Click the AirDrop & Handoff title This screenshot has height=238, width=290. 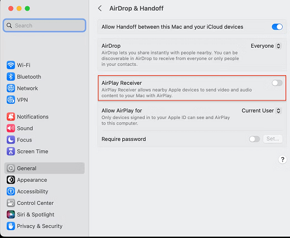[x=136, y=8]
